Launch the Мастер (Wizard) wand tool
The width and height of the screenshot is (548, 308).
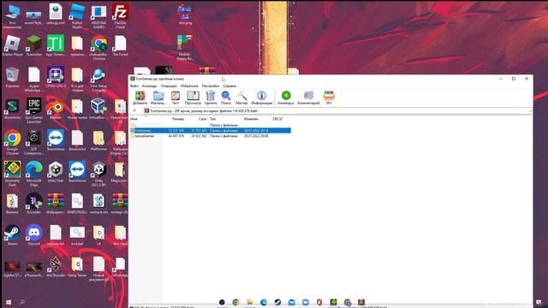coord(241,98)
